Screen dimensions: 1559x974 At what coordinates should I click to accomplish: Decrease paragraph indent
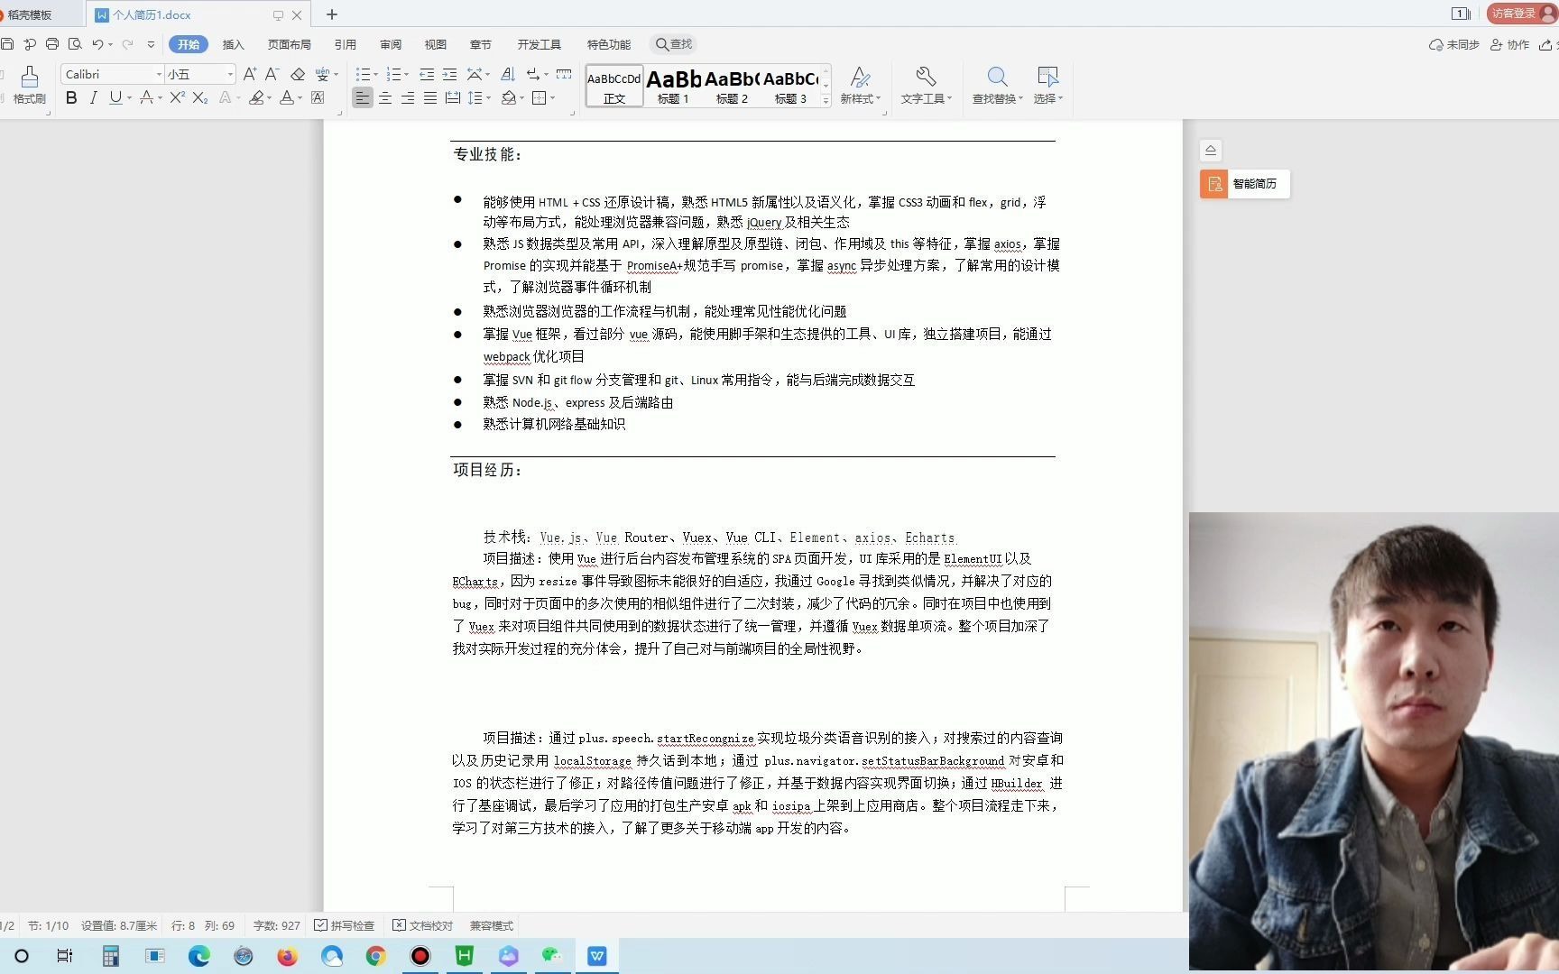(x=427, y=74)
